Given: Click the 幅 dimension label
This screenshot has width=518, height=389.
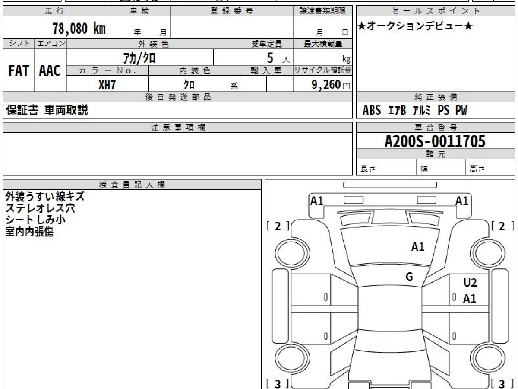Looking at the screenshot, I should [424, 169].
